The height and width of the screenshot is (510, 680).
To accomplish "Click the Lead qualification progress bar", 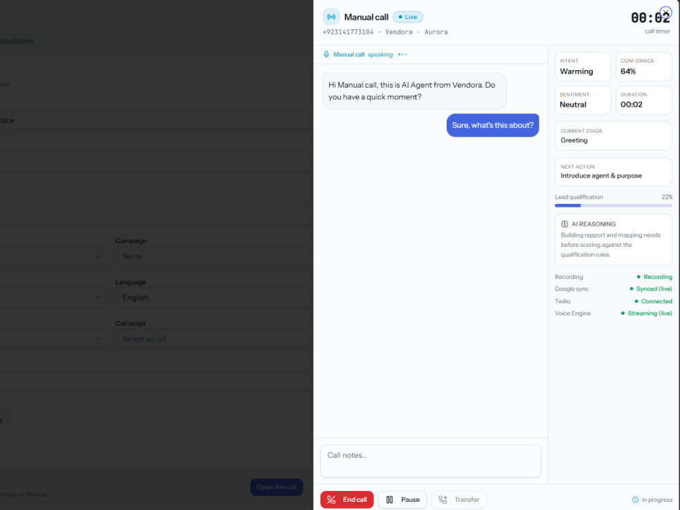I will point(613,205).
